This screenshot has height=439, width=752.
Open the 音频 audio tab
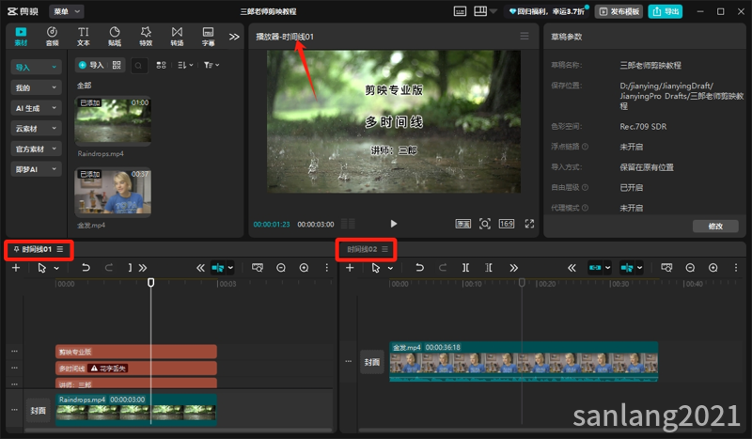52,36
